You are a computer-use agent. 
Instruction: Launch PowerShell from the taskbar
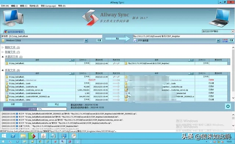tap(13, 136)
